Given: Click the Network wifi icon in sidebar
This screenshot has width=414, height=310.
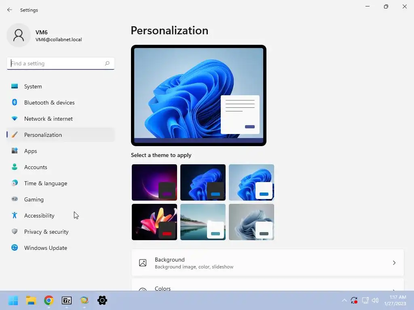Looking at the screenshot, I should pos(15,119).
